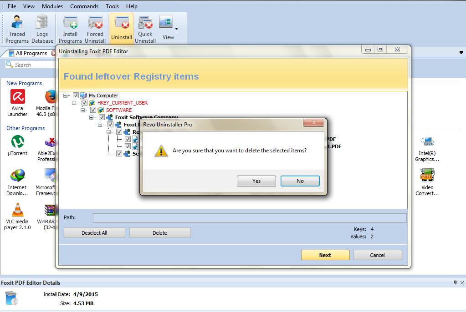
Task: Open the Tools menu
Action: (112, 6)
